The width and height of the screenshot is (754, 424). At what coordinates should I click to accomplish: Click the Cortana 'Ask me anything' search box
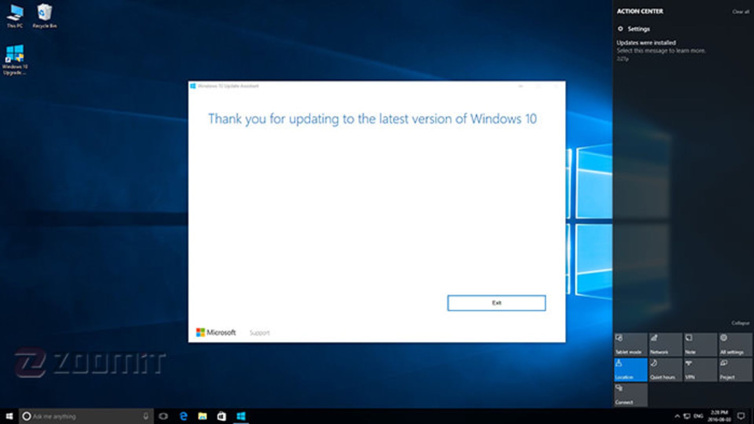(86, 416)
